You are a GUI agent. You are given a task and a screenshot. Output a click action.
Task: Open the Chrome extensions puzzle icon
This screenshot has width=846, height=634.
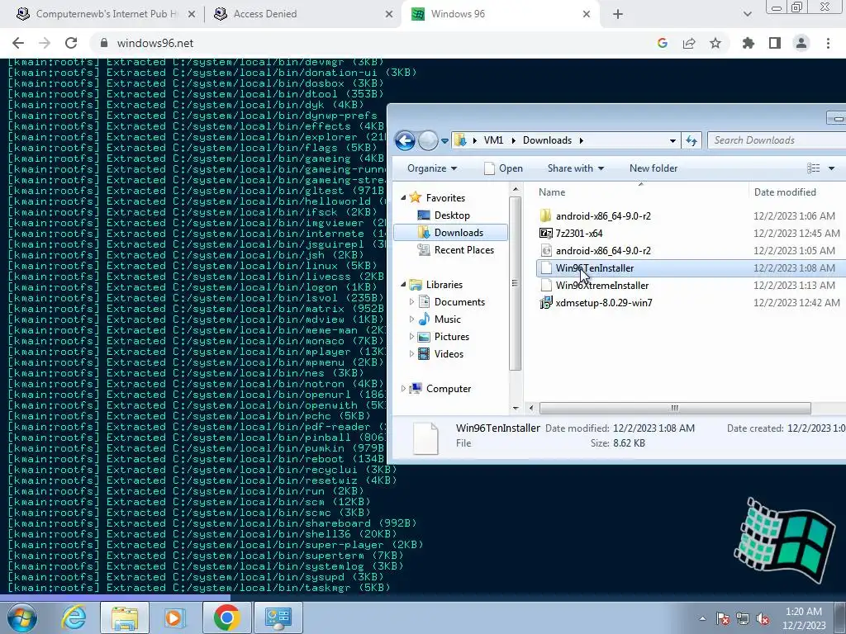(x=749, y=43)
